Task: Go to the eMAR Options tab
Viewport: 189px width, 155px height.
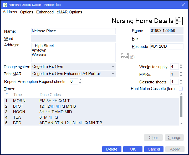Action: click(69, 12)
